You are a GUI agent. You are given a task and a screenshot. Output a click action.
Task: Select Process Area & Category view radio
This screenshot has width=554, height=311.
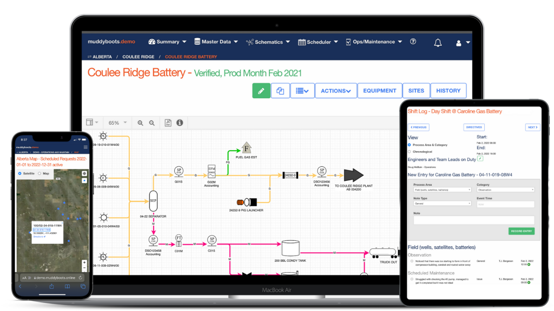[410, 145]
